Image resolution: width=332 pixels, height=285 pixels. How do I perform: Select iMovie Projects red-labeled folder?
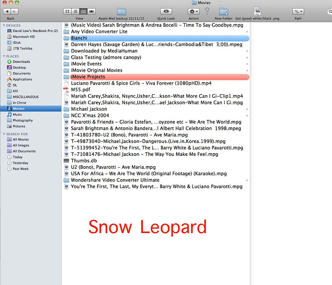[x=156, y=77]
